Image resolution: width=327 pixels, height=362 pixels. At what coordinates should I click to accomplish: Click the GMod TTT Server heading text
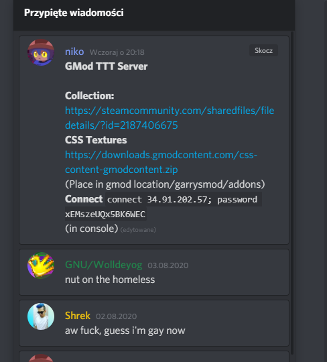[106, 66]
